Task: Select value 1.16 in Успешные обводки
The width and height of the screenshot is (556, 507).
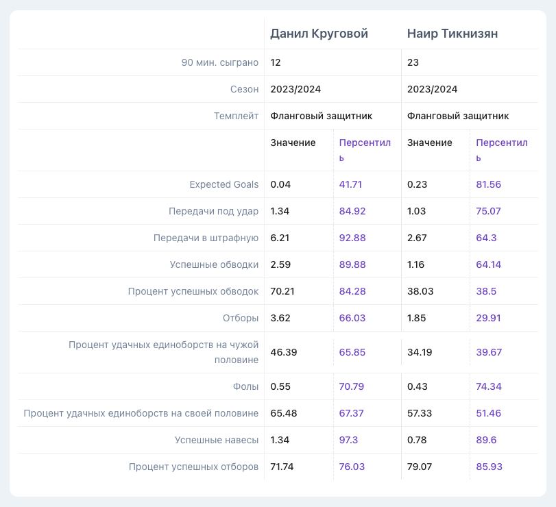Action: click(x=415, y=264)
